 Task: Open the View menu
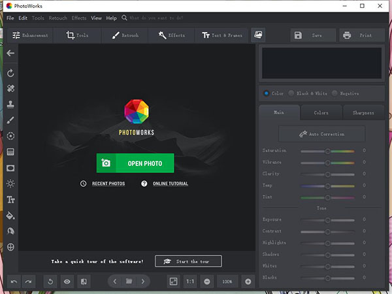96,18
